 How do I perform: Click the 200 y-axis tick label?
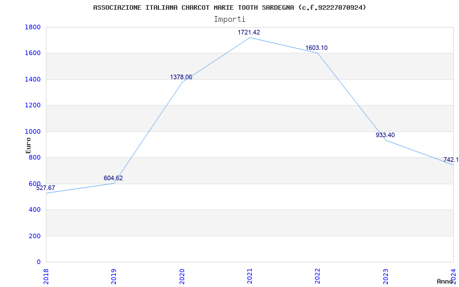tap(35, 236)
